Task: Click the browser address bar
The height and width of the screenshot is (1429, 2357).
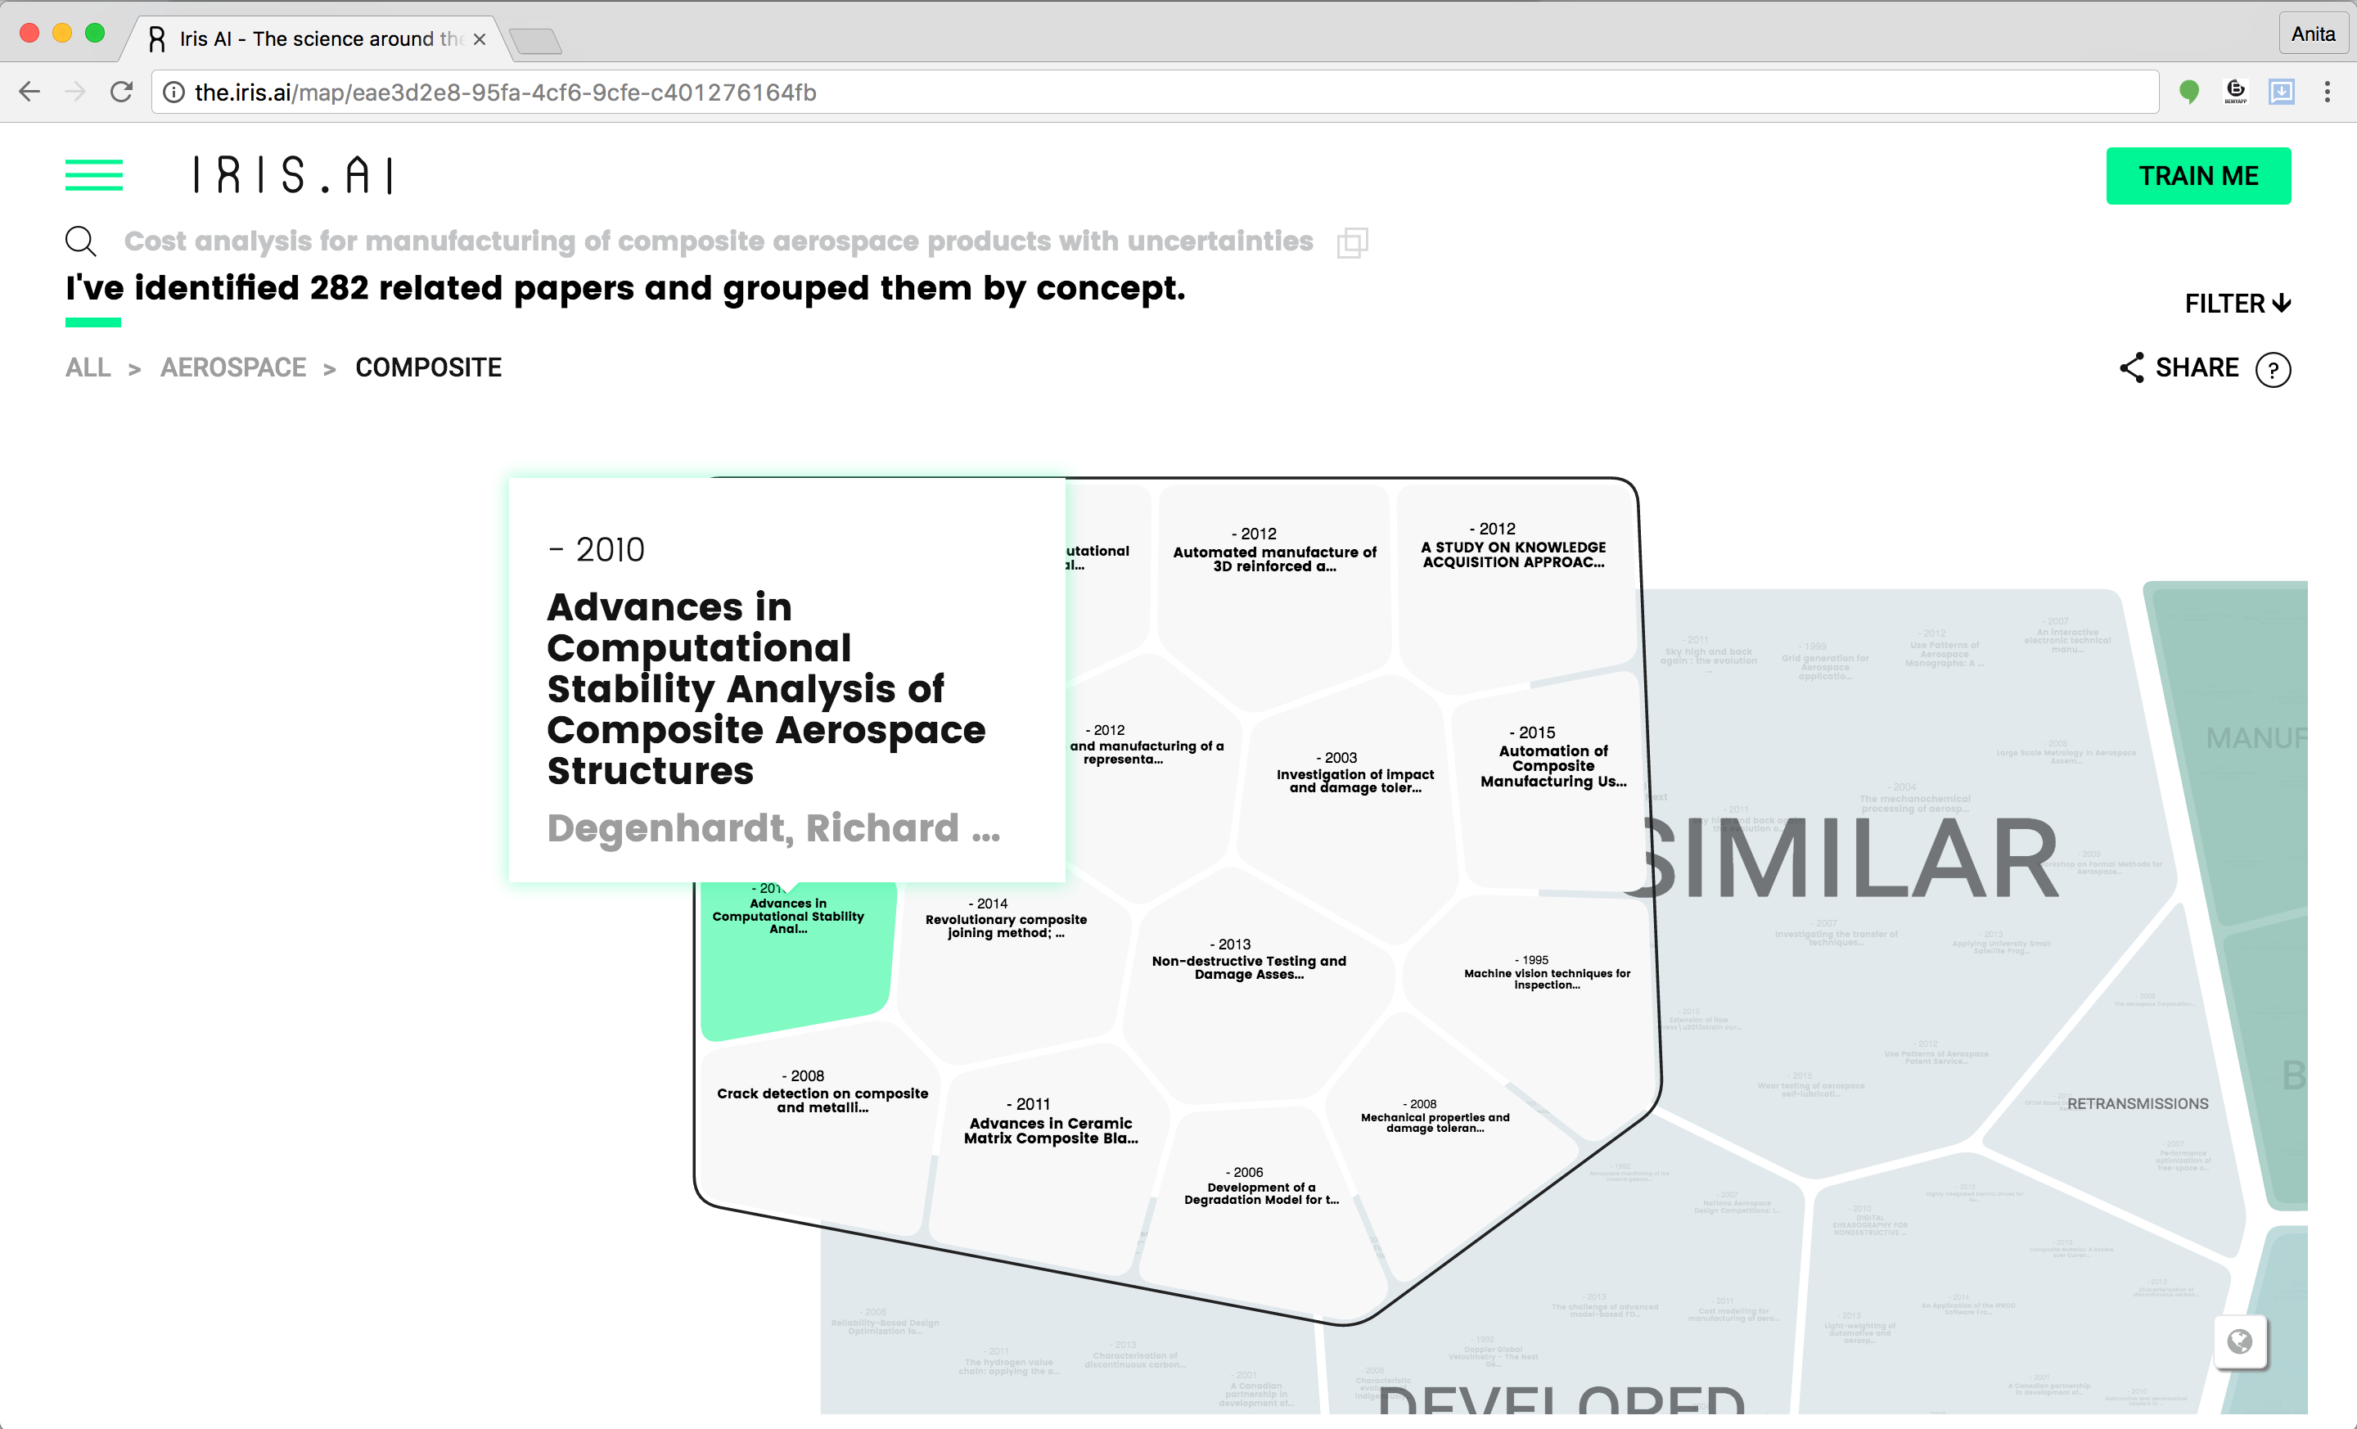Action: 1148,92
